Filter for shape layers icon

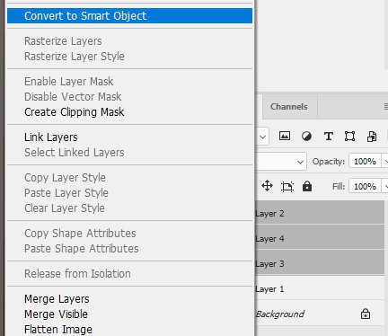pyautogui.click(x=349, y=137)
